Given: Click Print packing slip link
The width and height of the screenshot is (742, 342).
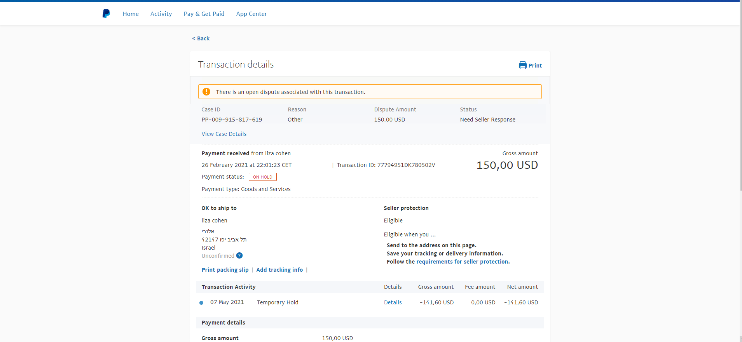Looking at the screenshot, I should [x=225, y=270].
